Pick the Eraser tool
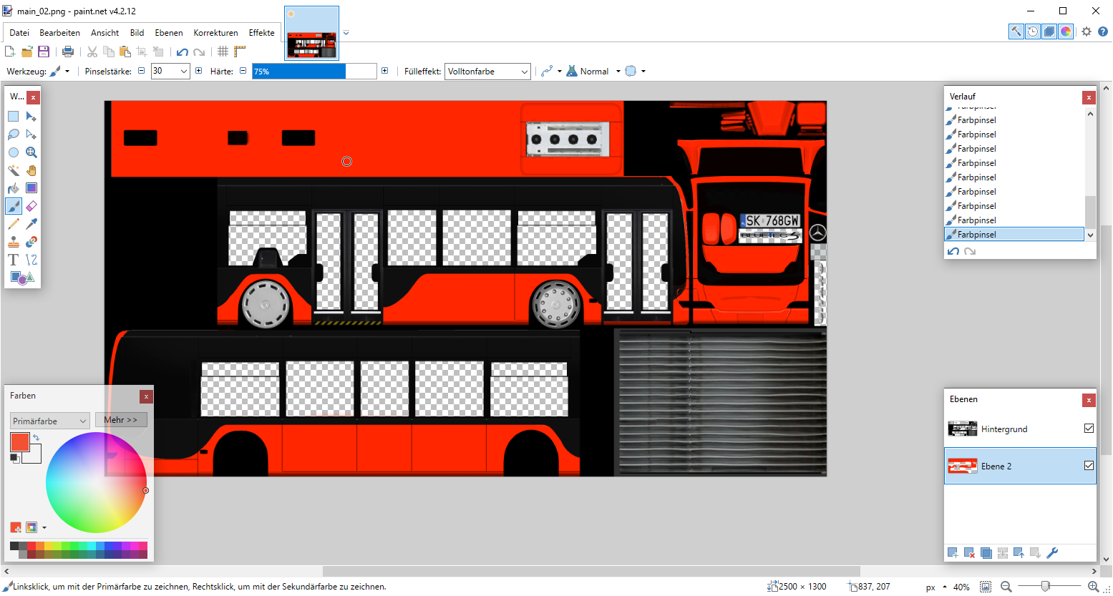This screenshot has width=1113, height=596. coord(31,206)
